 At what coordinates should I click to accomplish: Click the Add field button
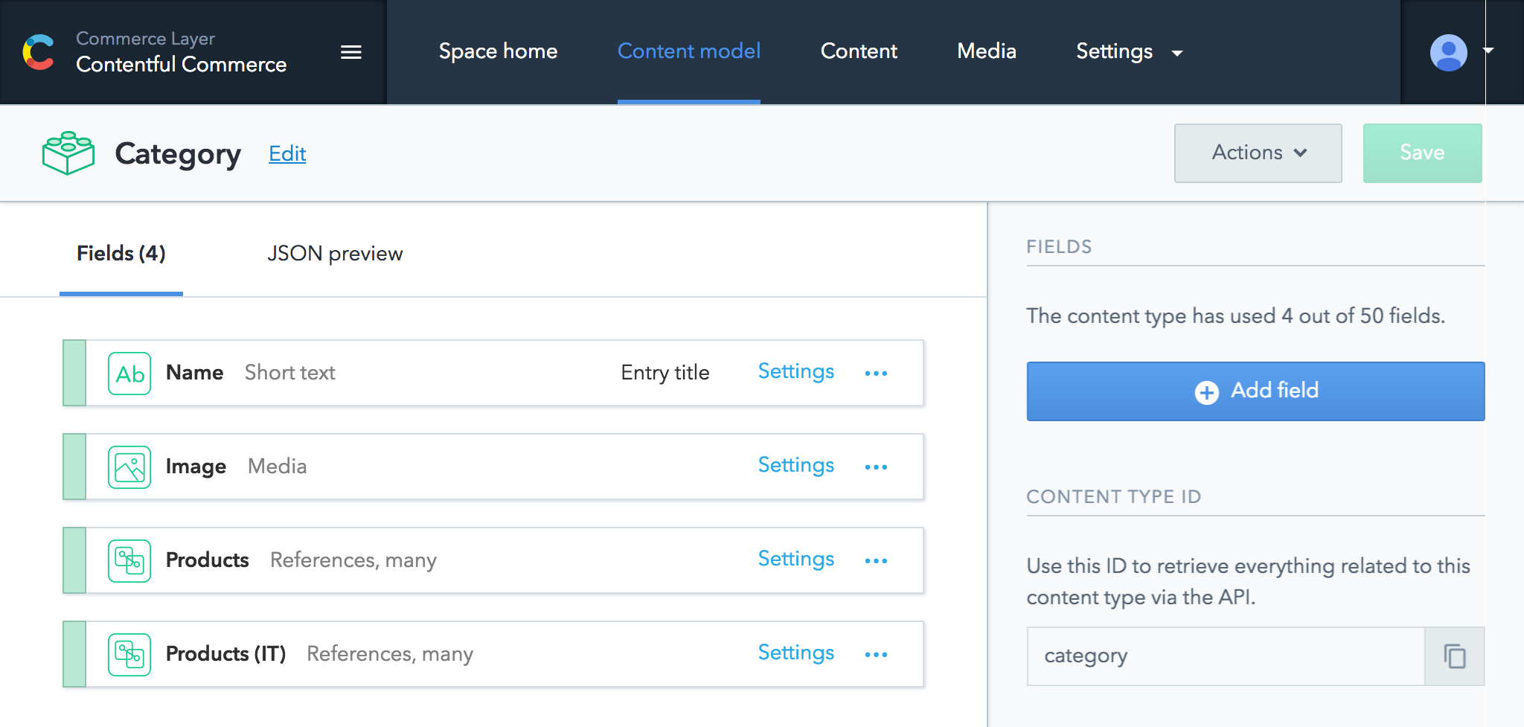click(1255, 391)
